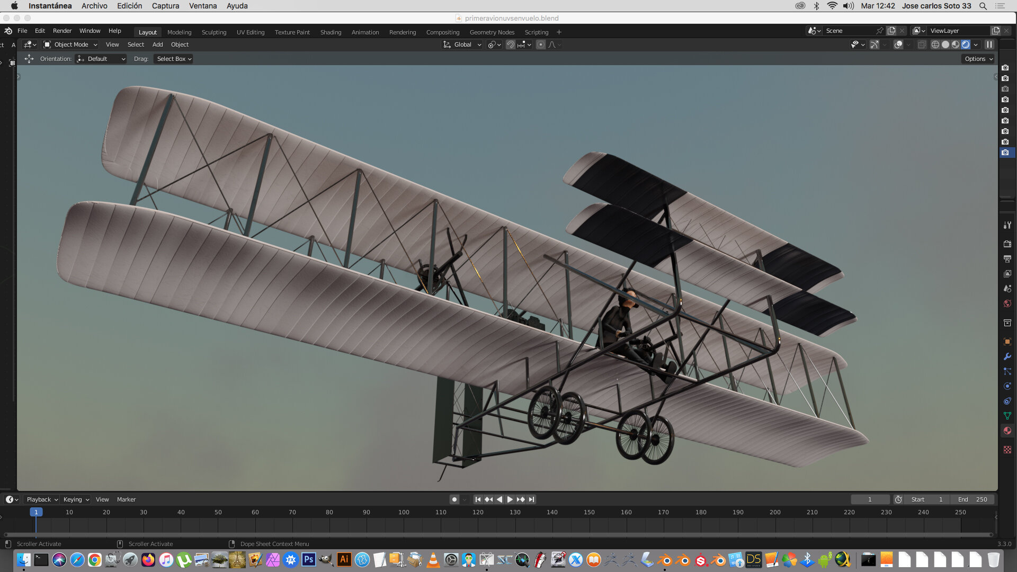Switch to Geometry Nodes workspace tab

click(x=492, y=32)
